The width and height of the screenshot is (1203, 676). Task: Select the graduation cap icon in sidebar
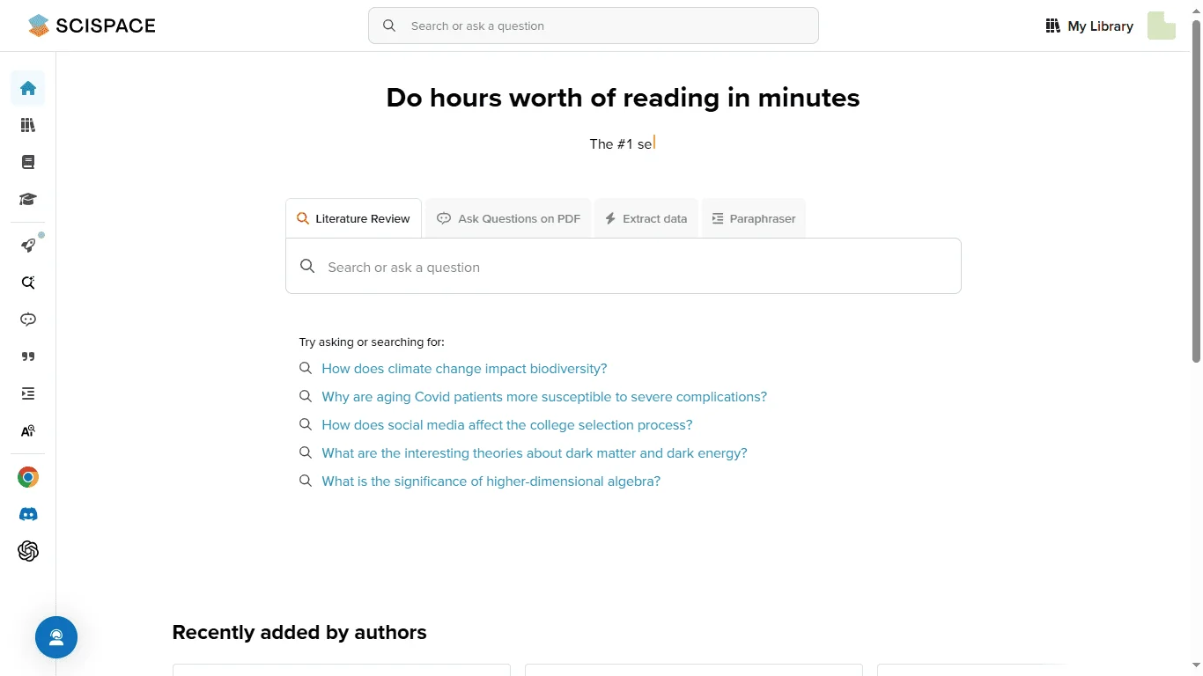pos(28,199)
